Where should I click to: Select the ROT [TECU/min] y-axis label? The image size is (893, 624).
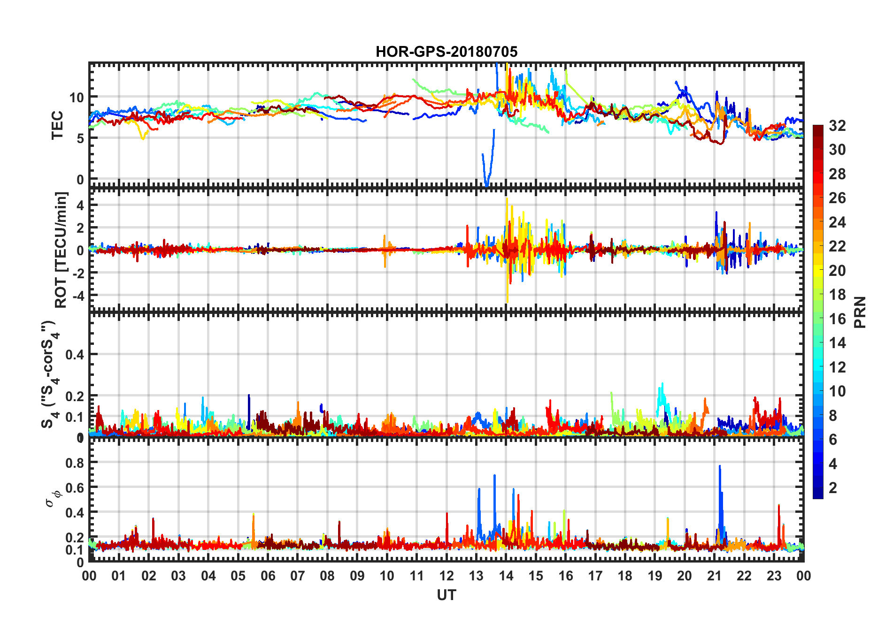point(61,250)
